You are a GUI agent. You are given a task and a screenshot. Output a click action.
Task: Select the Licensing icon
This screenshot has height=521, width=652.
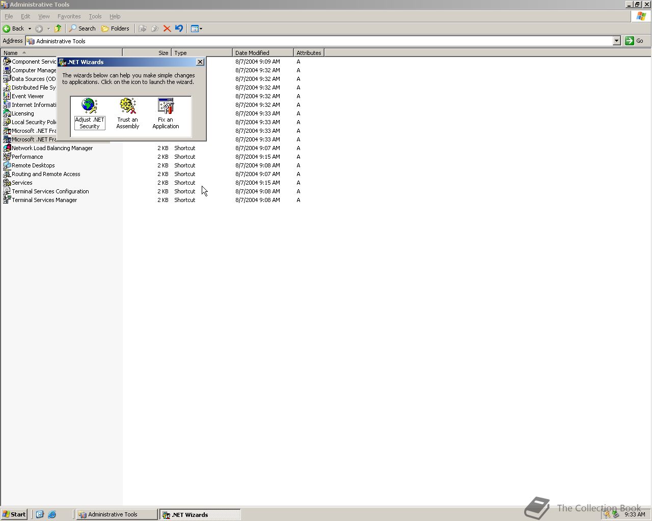tap(7, 113)
